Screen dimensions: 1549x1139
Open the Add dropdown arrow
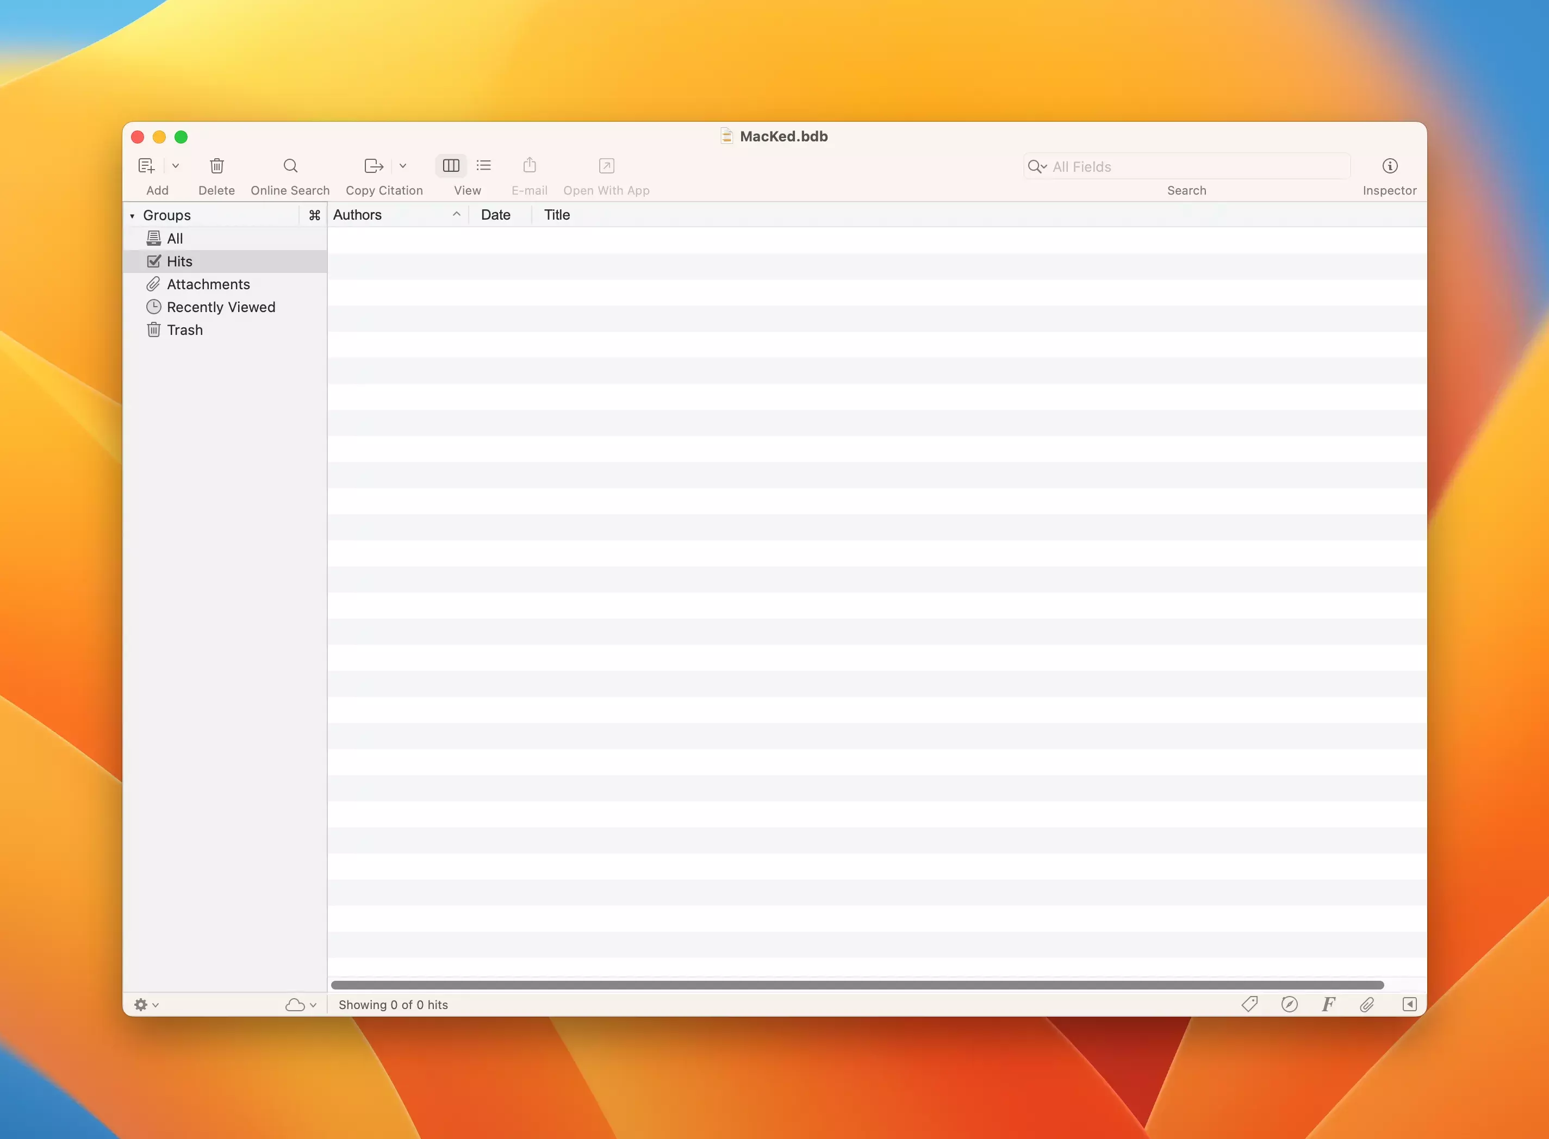176,165
